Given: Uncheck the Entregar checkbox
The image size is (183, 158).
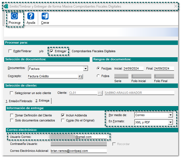Looking at the screenshot, I should pyautogui.click(x=52, y=51).
